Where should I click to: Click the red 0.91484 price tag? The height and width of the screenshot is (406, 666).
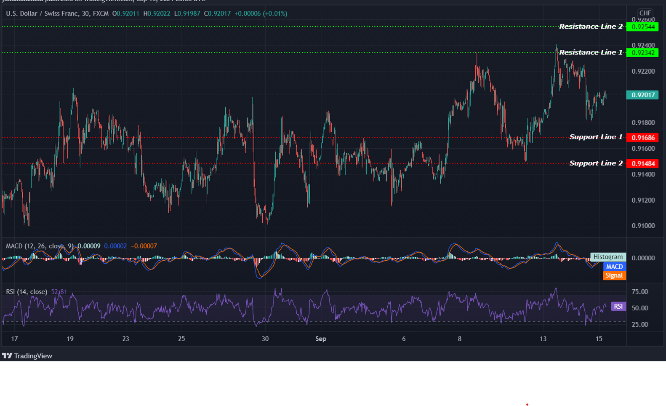tap(642, 163)
